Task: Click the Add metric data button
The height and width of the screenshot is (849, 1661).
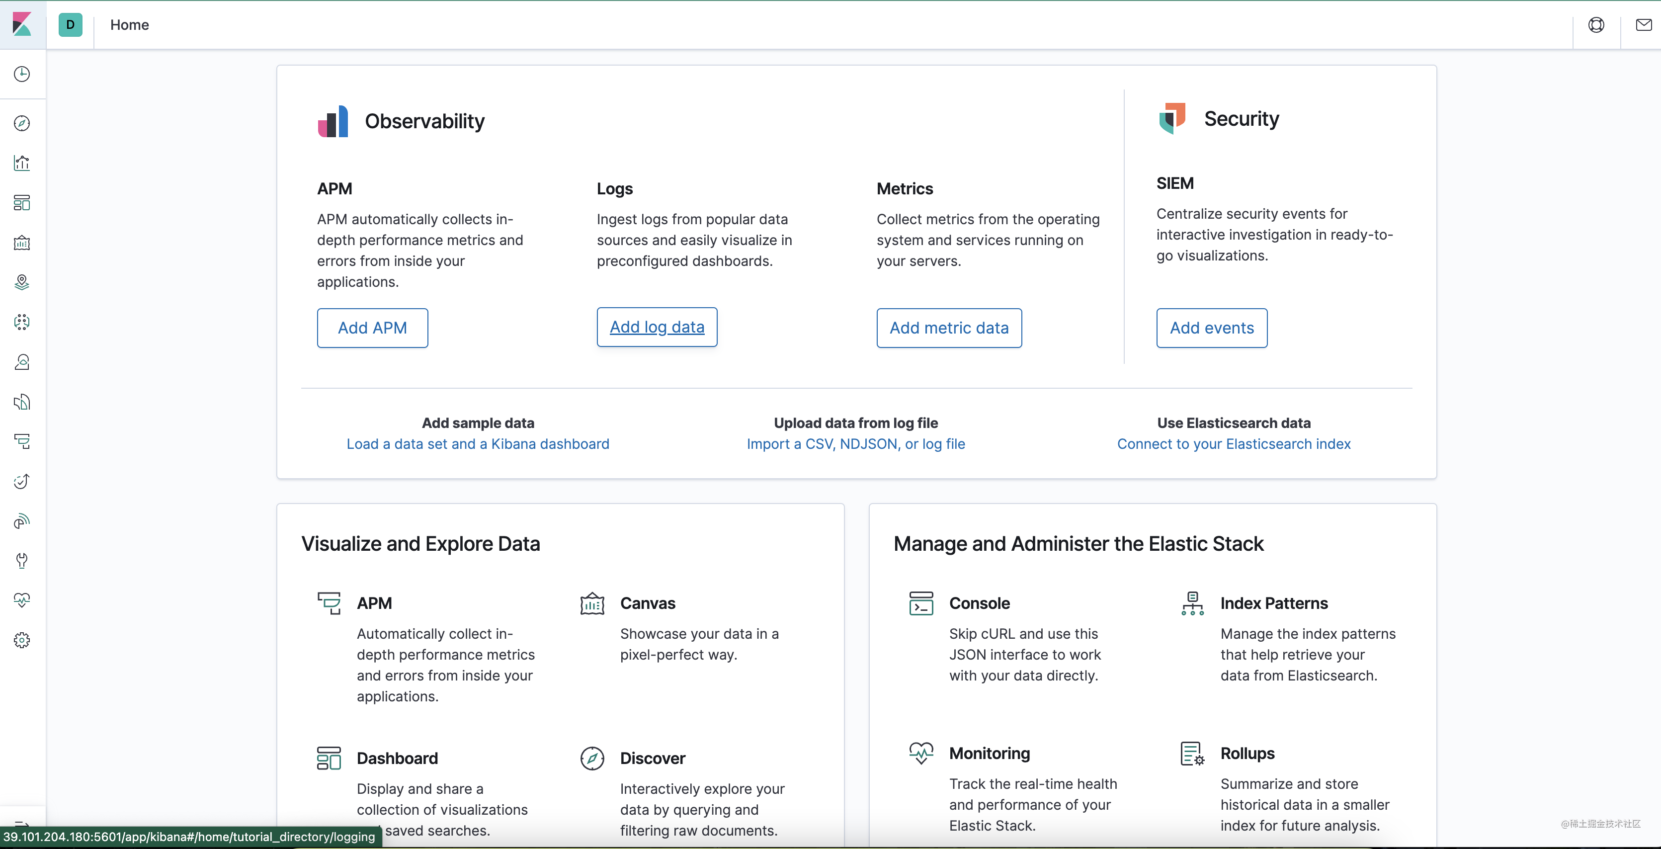Action: [949, 328]
